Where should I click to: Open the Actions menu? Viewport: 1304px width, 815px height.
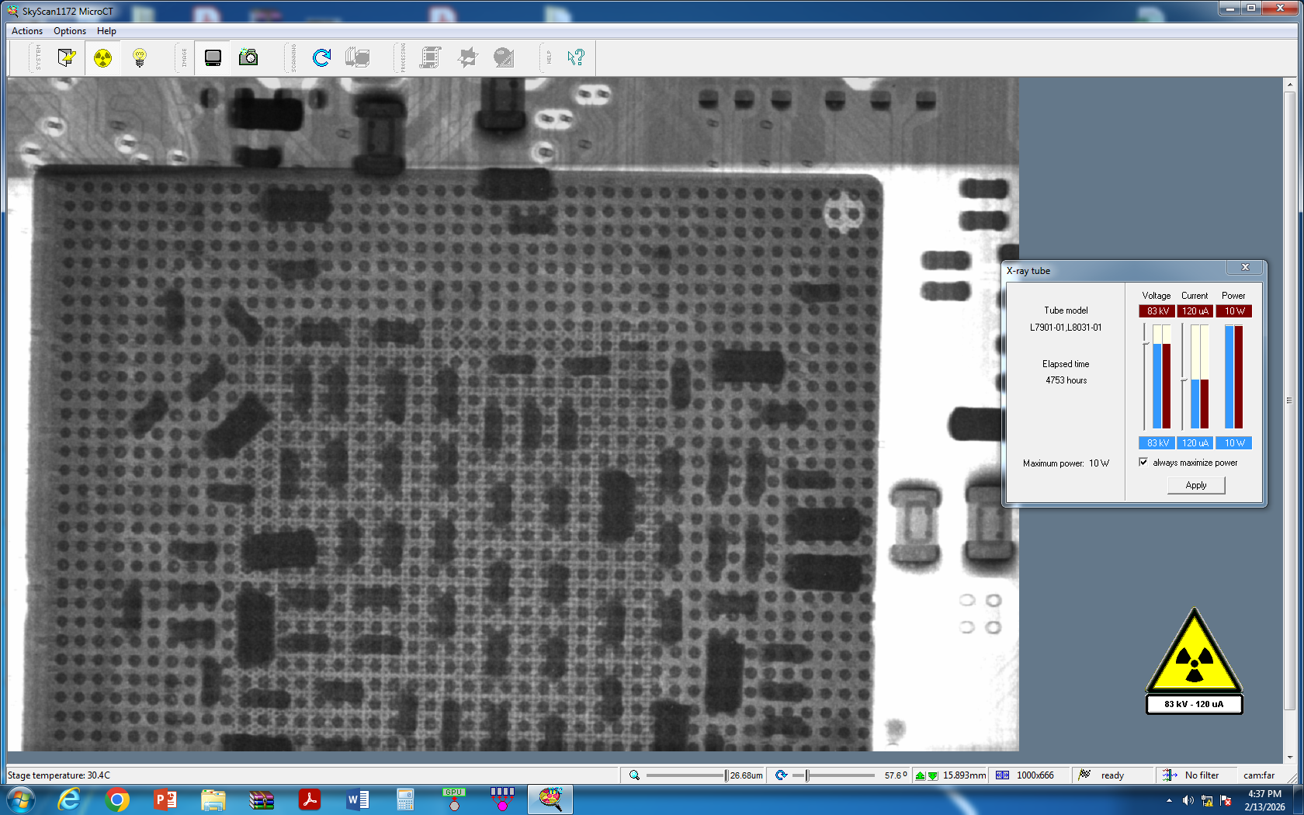pos(27,31)
